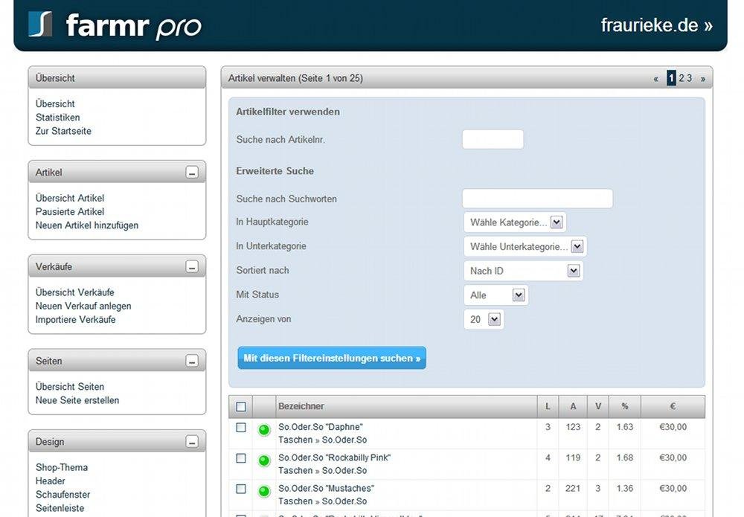Open the "Alle" status dropdown
Viewport: 744px width, 517px height.
[x=496, y=295]
